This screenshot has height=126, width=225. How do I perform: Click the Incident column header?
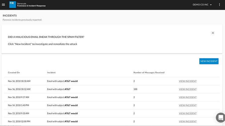coord(51,72)
